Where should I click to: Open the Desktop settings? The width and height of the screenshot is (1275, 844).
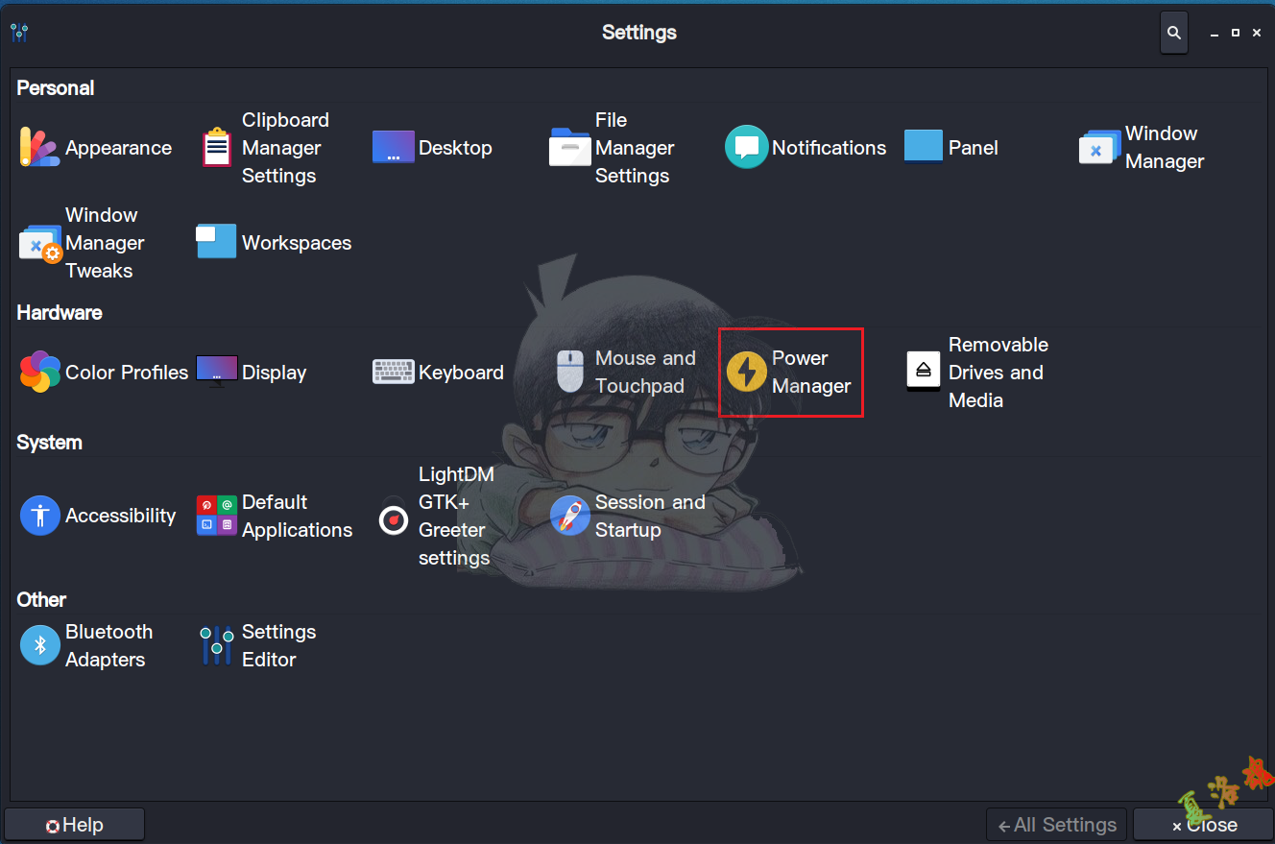433,148
